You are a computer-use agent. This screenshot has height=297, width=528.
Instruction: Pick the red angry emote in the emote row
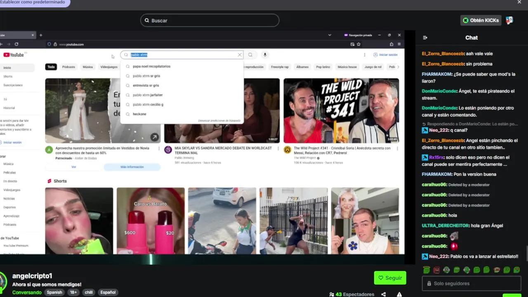[x=436, y=270]
